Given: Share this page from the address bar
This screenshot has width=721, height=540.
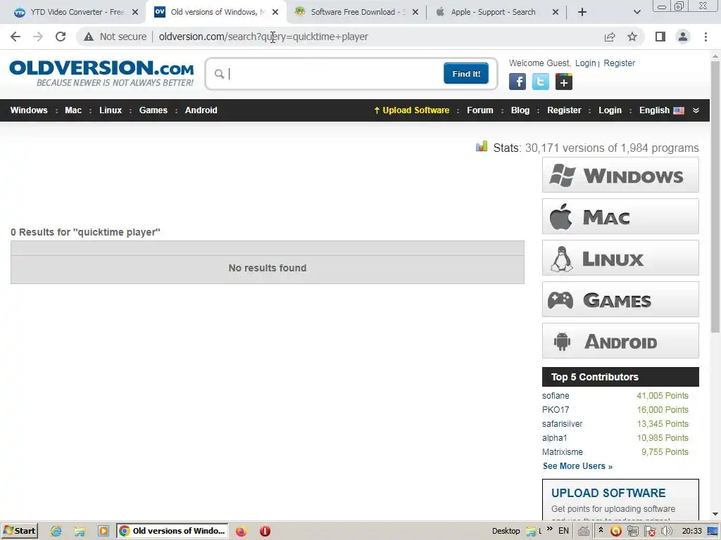Looking at the screenshot, I should point(610,37).
